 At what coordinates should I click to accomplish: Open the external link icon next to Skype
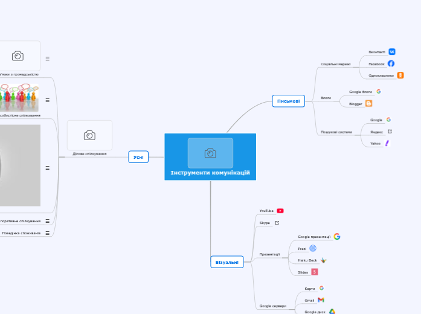[x=277, y=223]
